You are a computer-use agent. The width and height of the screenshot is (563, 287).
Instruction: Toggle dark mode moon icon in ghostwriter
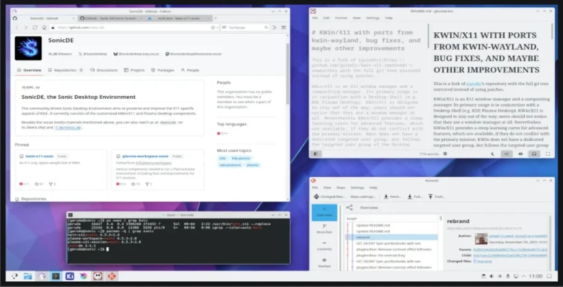pos(493,154)
